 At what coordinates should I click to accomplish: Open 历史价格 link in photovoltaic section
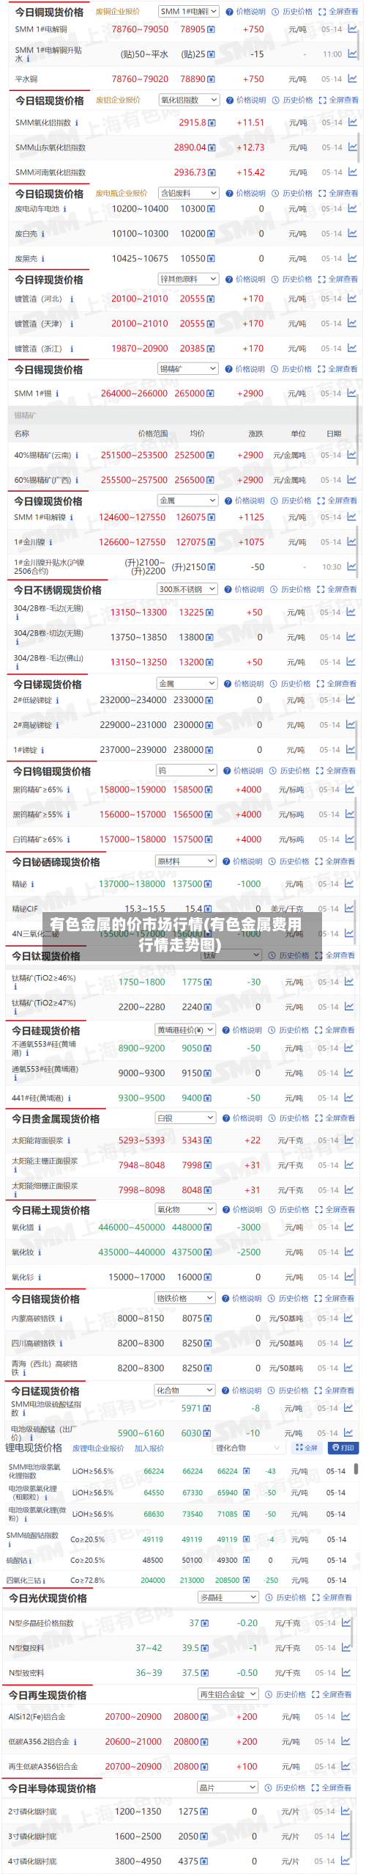point(285,1597)
